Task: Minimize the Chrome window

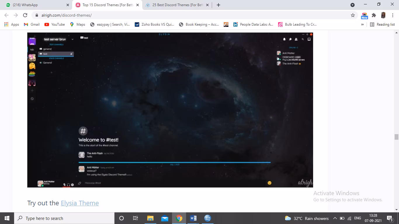Action: [365, 4]
